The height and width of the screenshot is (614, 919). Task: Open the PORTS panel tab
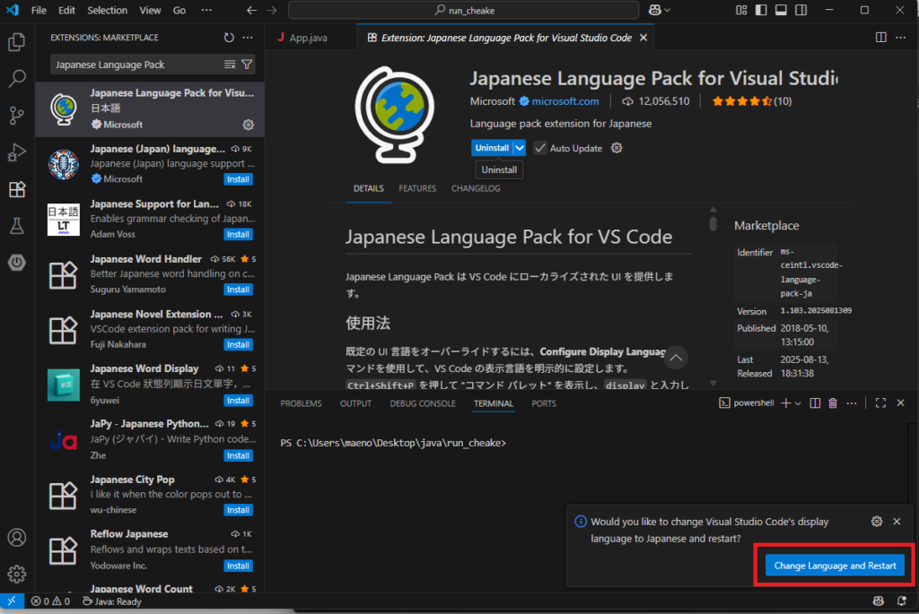tap(544, 403)
